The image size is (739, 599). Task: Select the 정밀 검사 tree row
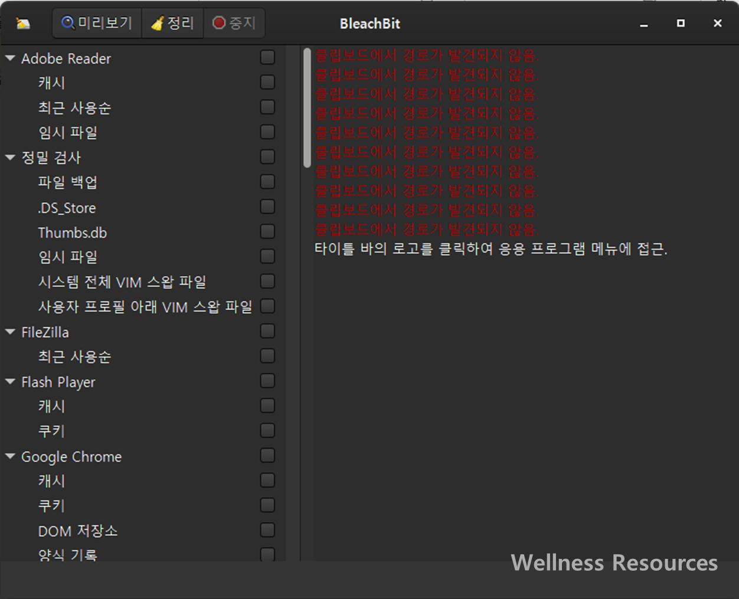51,158
